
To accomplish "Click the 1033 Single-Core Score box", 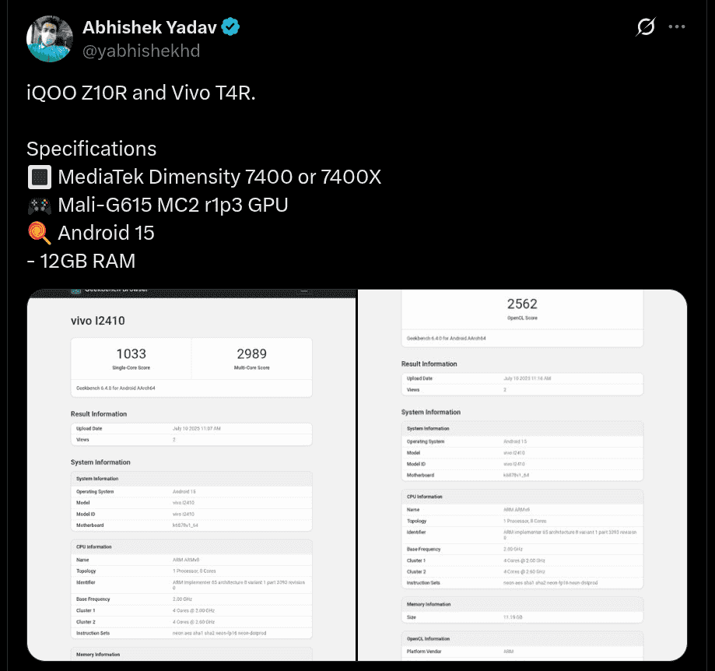I will pos(131,358).
